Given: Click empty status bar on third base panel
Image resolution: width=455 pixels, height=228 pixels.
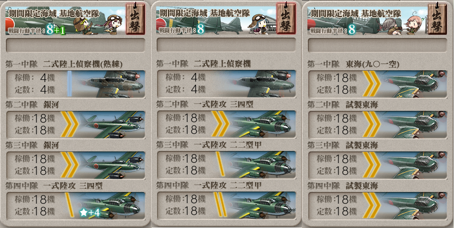Looking at the screenshot, I should pyautogui.click(x=377, y=45).
